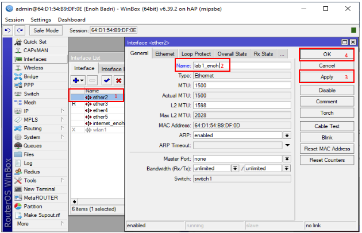Open the Tx bandwidth dropdown

click(287, 168)
